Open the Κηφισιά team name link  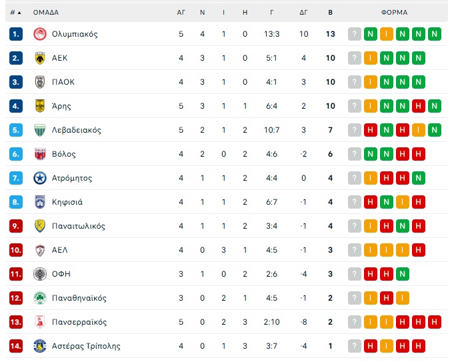[x=67, y=202]
